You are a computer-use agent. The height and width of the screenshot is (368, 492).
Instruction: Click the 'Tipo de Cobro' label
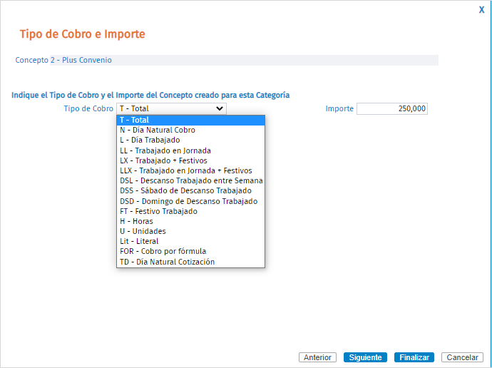tap(88, 108)
